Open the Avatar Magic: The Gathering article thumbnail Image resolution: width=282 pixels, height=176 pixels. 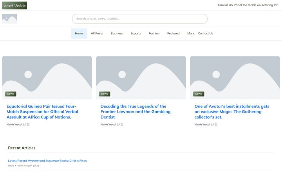tap(235, 78)
